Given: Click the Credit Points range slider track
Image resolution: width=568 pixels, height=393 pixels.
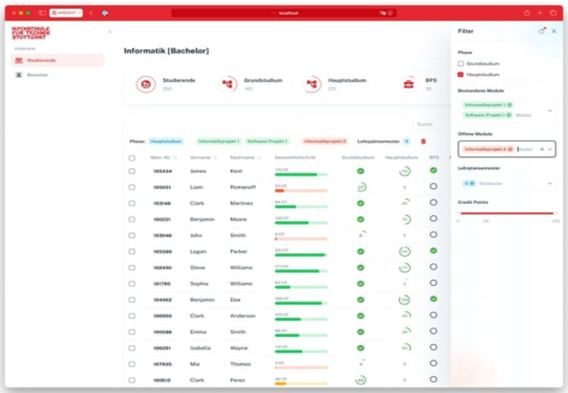Looking at the screenshot, I should [x=507, y=214].
